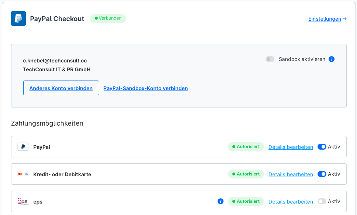Open Details bearbeiten for Kredit- oder Debitkarte

pyautogui.click(x=291, y=174)
